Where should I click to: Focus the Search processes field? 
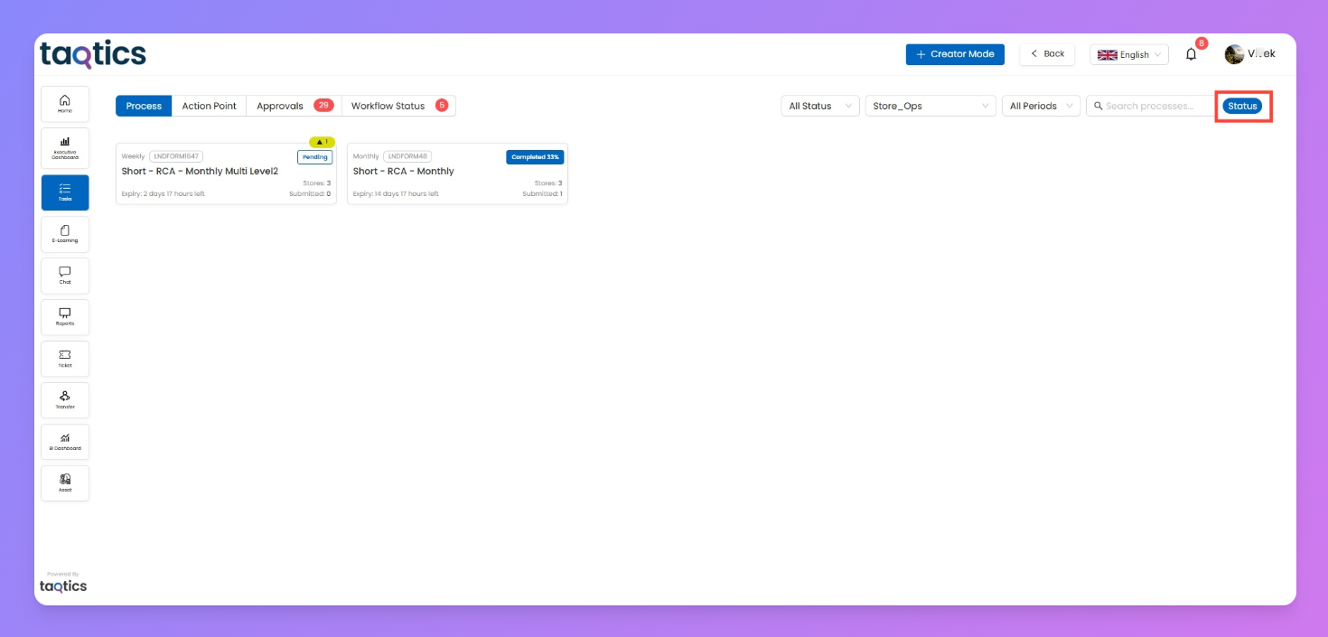point(1150,106)
